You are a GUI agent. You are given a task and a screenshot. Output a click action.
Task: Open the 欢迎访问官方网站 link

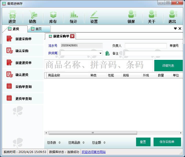coord(94,152)
